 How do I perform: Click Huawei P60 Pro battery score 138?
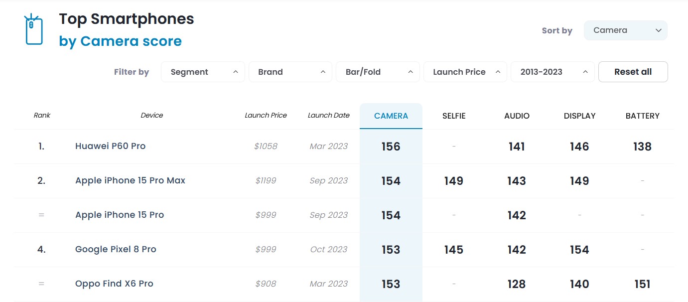pos(642,147)
